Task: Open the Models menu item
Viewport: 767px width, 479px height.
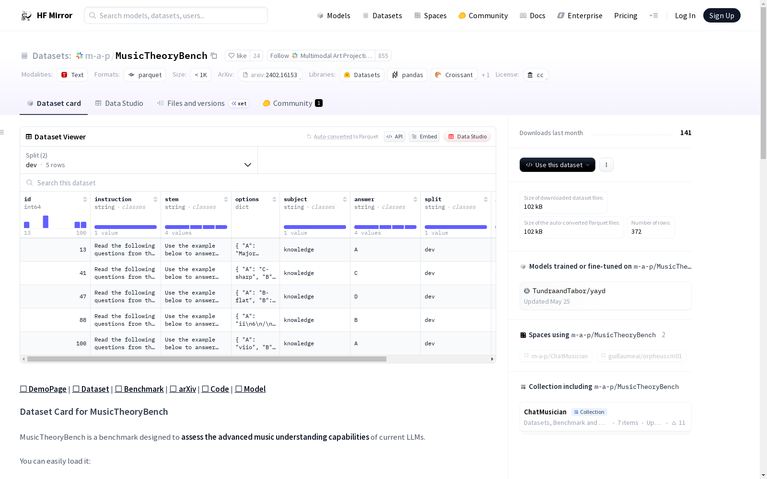Action: 334,16
